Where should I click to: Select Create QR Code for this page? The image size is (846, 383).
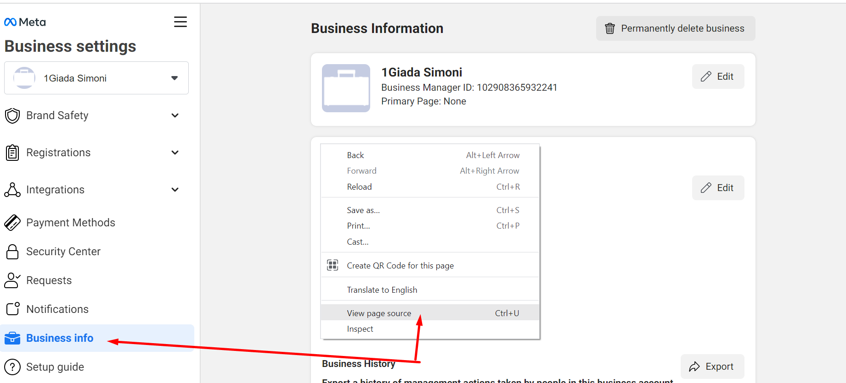pos(430,266)
